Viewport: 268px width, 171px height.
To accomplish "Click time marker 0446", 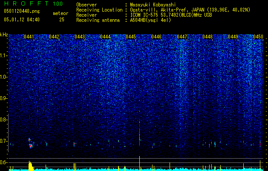I will click(156, 37).
